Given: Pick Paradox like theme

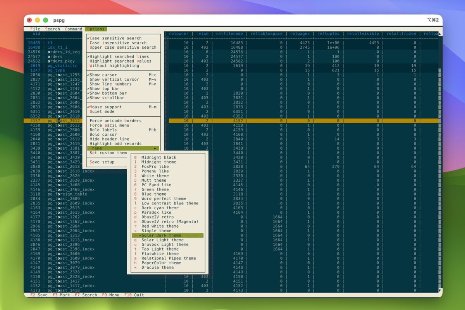Looking at the screenshot, I should (x=167, y=213).
